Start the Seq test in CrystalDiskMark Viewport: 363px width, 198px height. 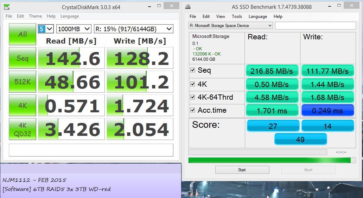click(x=23, y=58)
